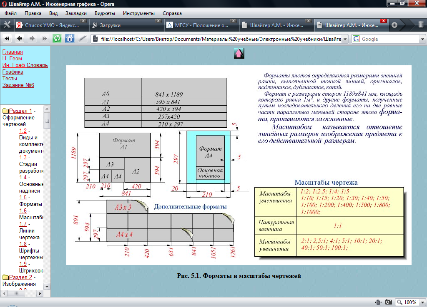
Task: Go to the Home page icon
Action: (x=70, y=38)
